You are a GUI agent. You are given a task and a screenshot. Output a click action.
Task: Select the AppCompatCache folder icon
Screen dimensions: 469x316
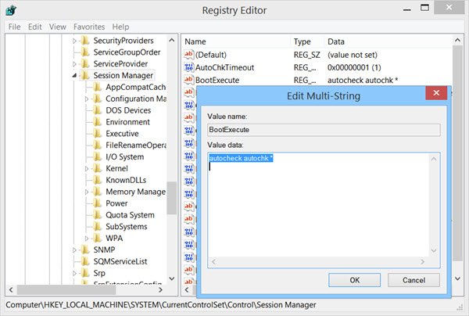pyautogui.click(x=98, y=87)
